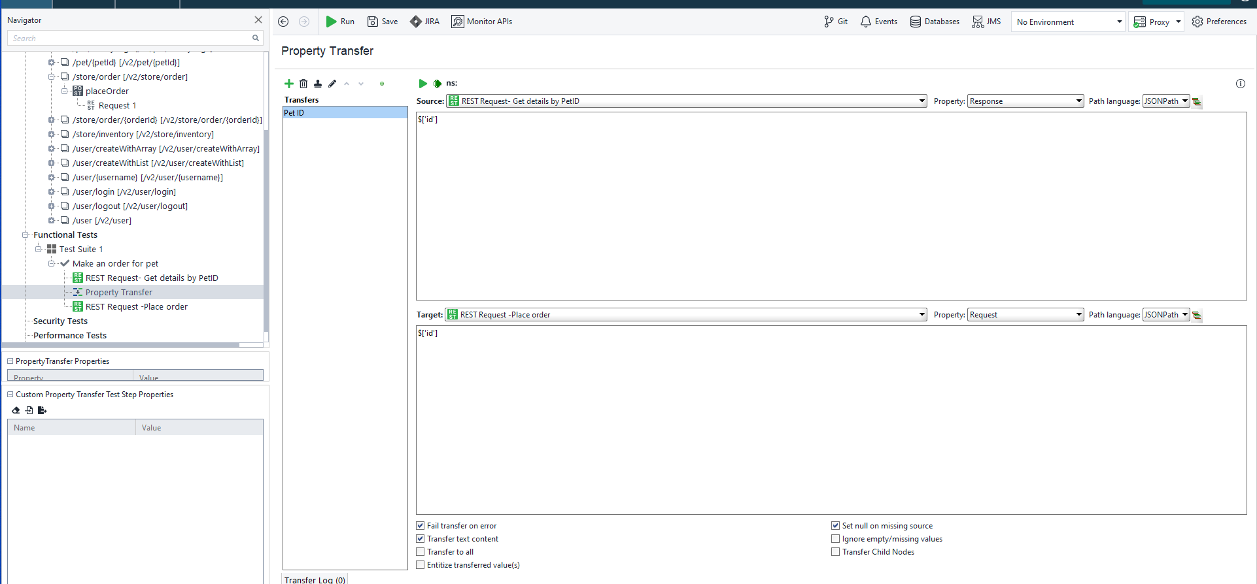Select the Pet ID transfer
This screenshot has width=1257, height=584.
tap(345, 113)
